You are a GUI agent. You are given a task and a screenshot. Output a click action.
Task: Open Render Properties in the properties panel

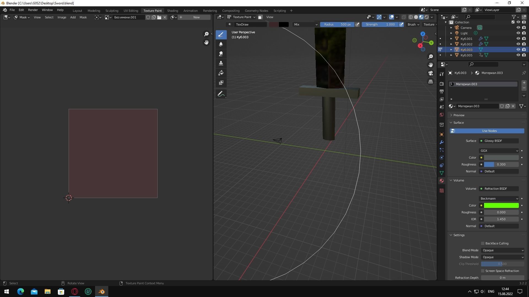point(442,84)
